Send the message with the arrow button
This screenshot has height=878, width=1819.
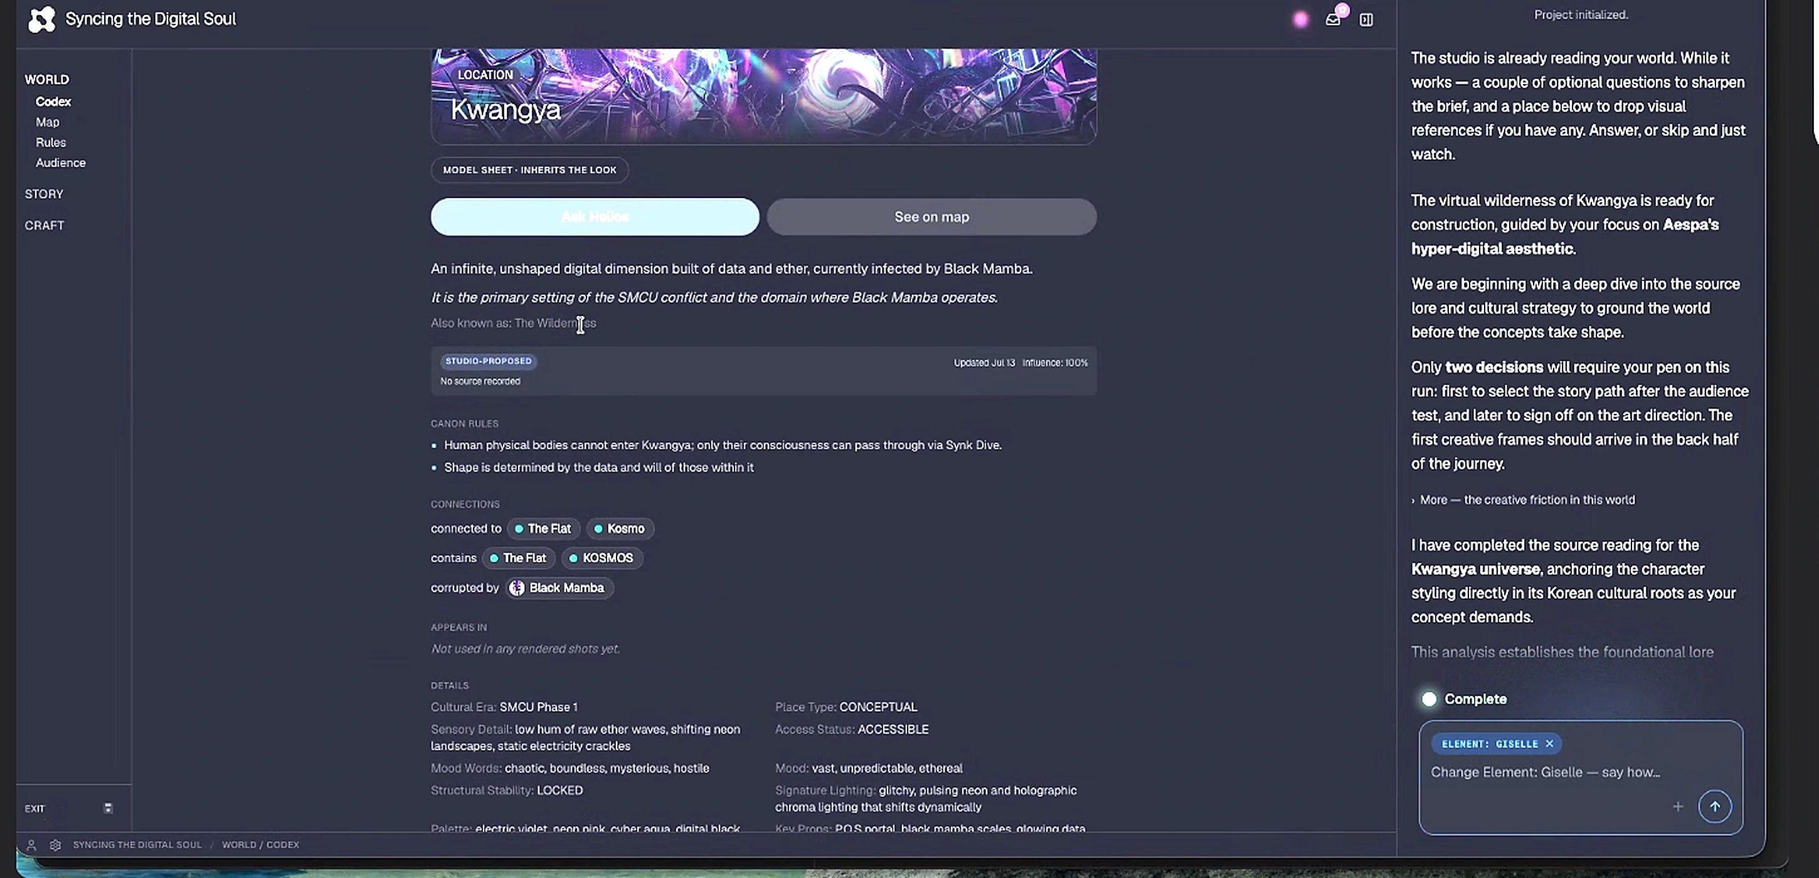[1714, 806]
